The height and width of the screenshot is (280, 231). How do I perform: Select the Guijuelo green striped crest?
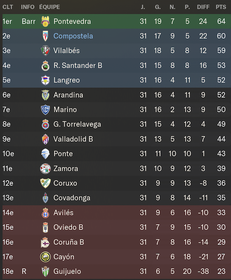45,271
